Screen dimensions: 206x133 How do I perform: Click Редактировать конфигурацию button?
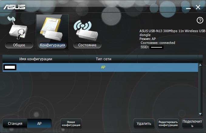click(x=168, y=124)
